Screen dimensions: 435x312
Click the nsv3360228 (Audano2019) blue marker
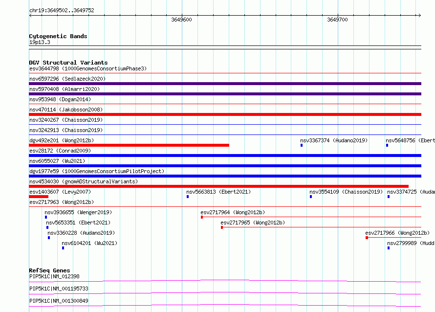click(x=49, y=238)
